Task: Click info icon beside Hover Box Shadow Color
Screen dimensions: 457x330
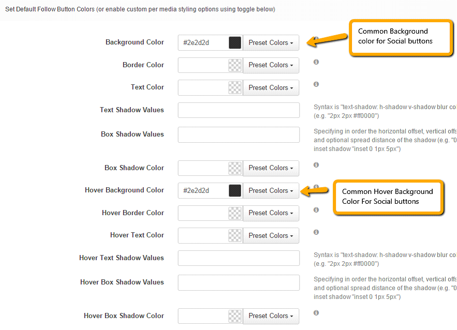Action: click(316, 313)
